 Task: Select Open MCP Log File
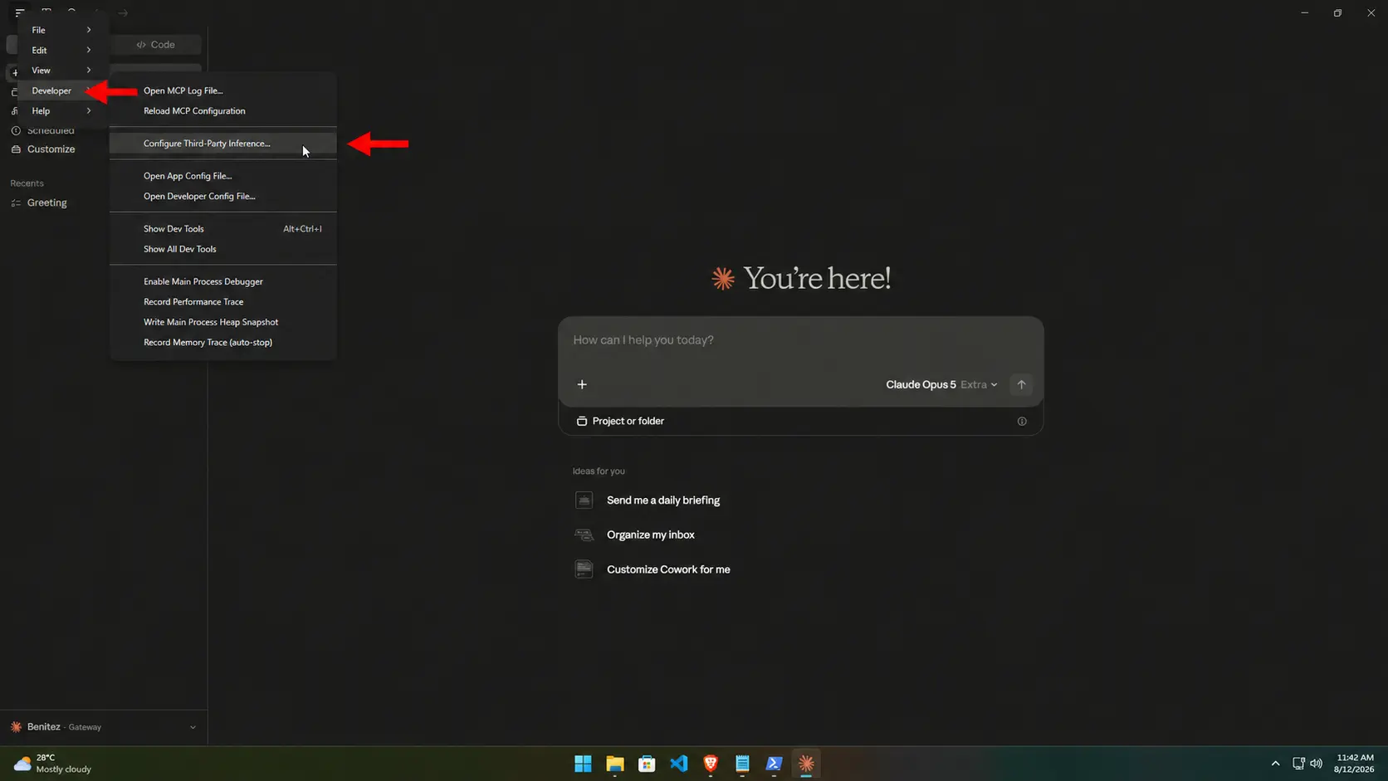click(x=223, y=90)
